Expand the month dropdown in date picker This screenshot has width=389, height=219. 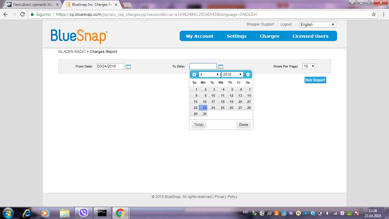(210, 75)
